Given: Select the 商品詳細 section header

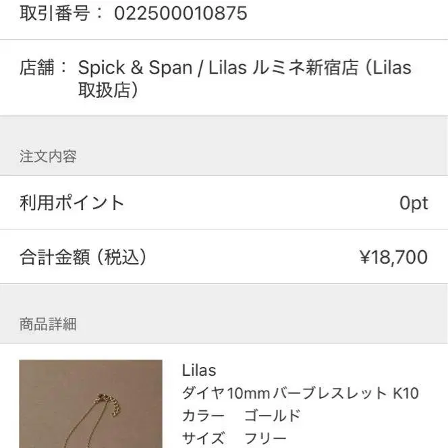Looking at the screenshot, I should [48, 324].
